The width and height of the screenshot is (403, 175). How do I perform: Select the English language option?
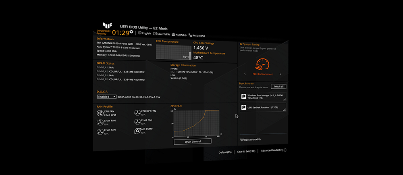(x=147, y=33)
